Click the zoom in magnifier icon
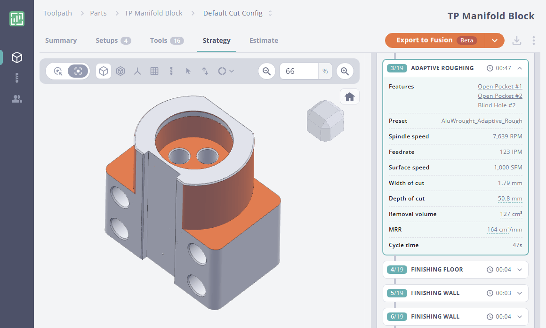The image size is (546, 328). tap(345, 71)
